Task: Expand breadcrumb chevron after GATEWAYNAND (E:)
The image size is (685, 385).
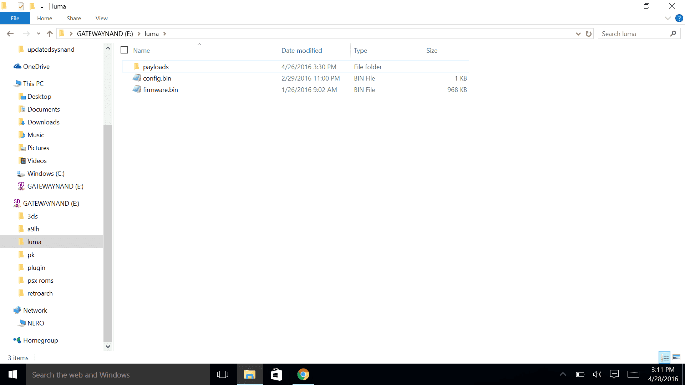Action: click(x=139, y=34)
